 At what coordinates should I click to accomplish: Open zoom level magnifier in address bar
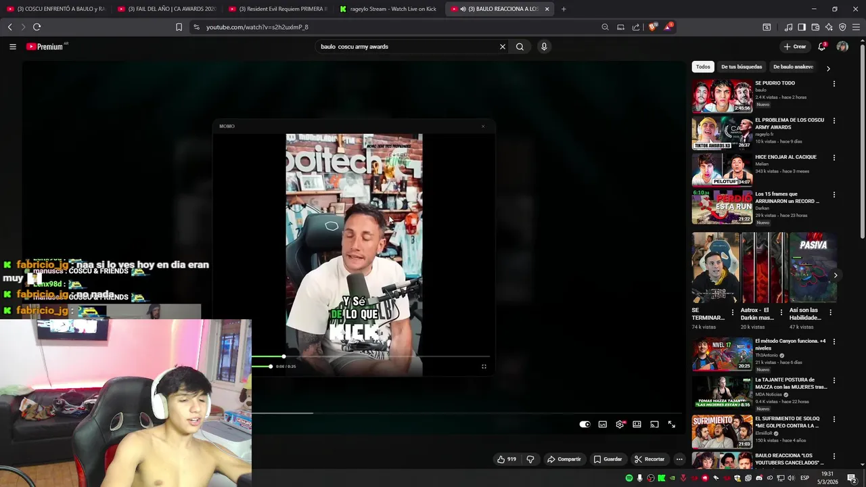tap(605, 27)
